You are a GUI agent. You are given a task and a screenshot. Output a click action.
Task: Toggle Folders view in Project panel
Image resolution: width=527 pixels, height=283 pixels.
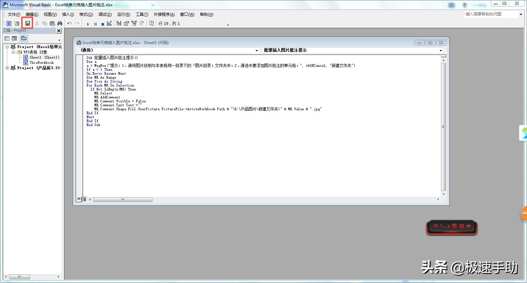(x=24, y=39)
